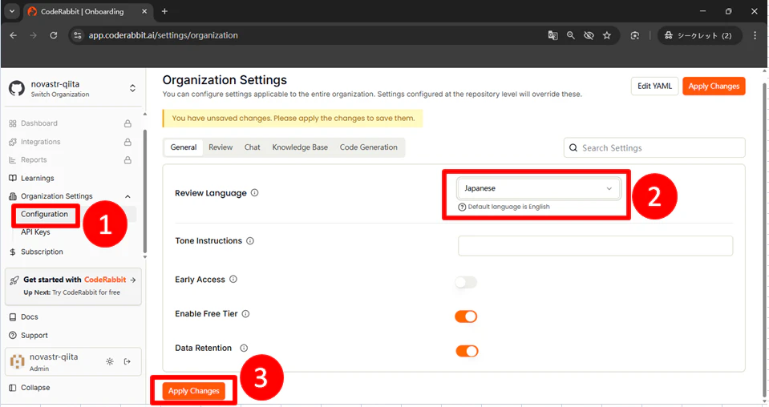The image size is (769, 407).
Task: Click the top Apply Changes button
Action: pyautogui.click(x=714, y=87)
